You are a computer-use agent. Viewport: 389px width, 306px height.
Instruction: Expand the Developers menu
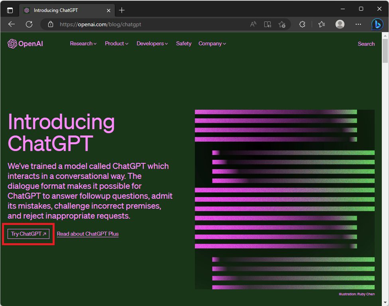(152, 44)
